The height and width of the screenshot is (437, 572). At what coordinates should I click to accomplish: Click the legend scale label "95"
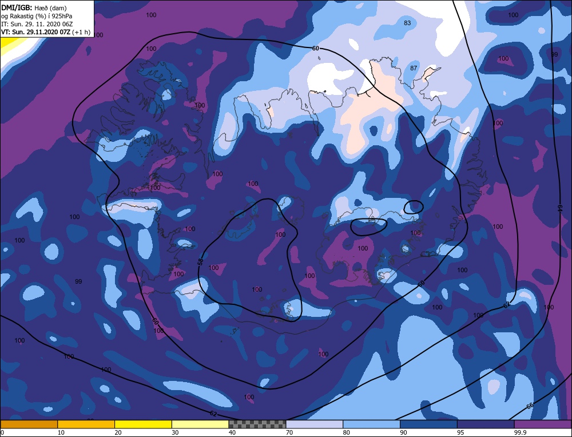(x=460, y=432)
